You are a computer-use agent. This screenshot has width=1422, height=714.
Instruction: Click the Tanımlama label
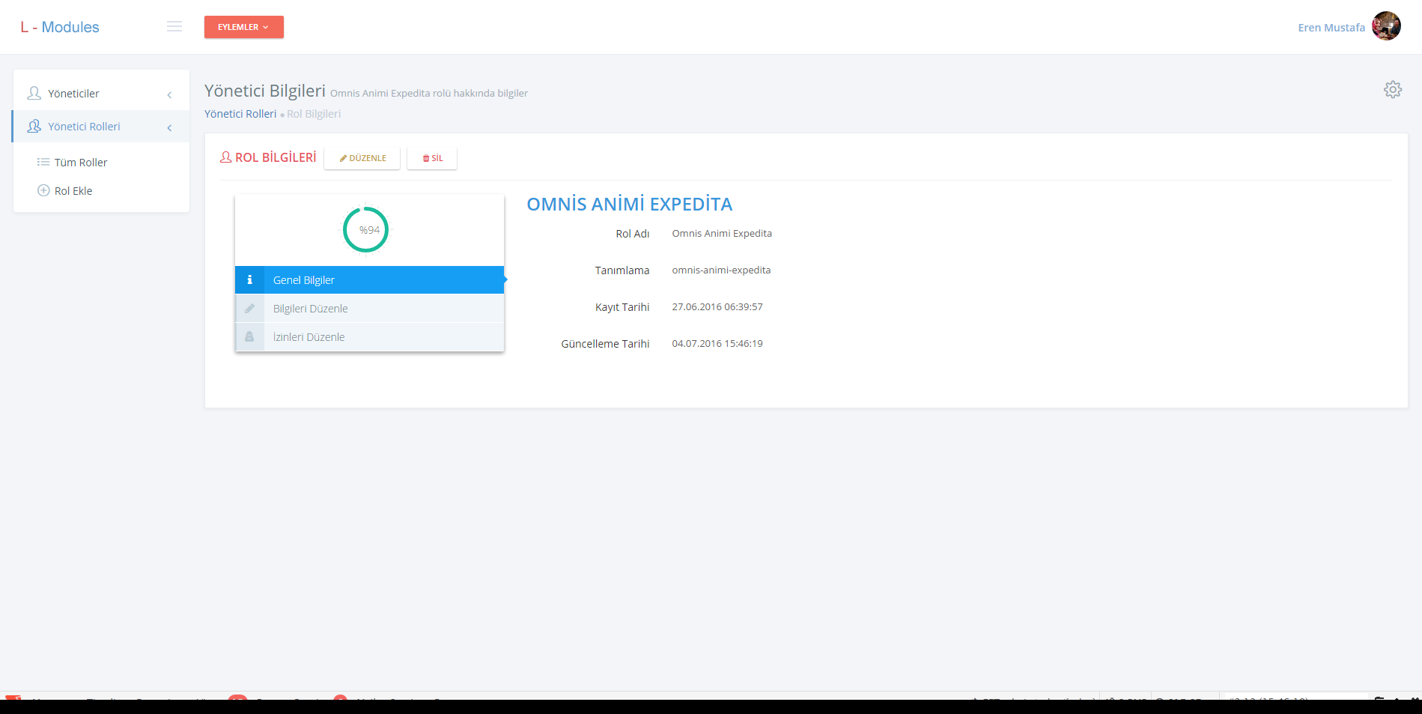click(x=622, y=270)
